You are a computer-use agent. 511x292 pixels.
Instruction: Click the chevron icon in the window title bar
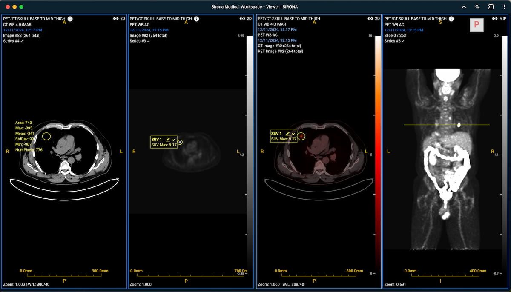point(464,7)
